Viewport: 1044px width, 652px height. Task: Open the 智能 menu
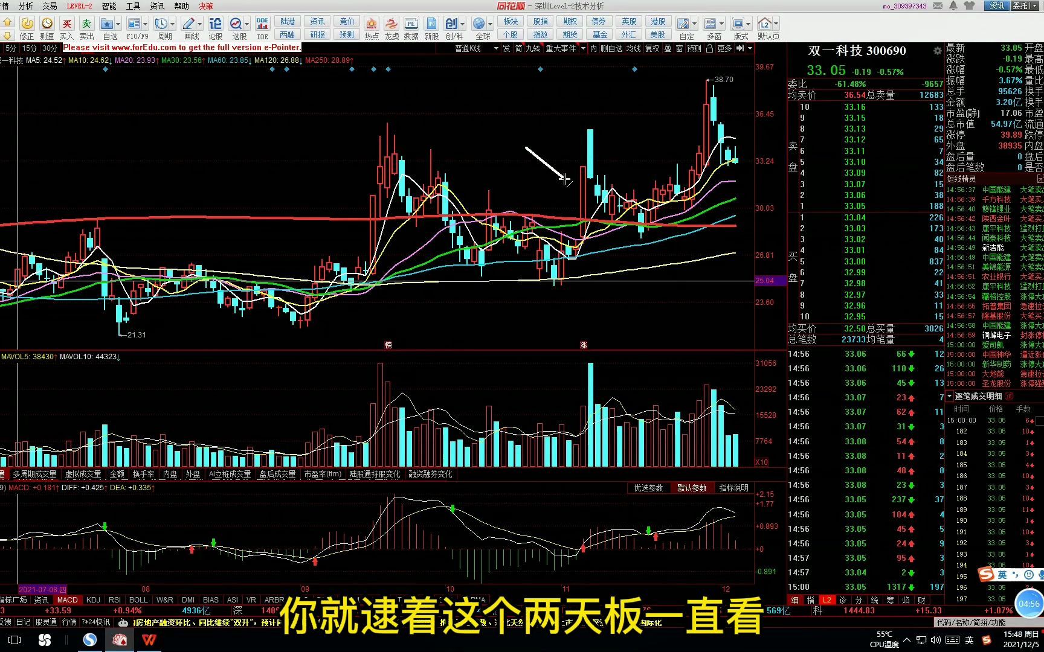coord(109,6)
